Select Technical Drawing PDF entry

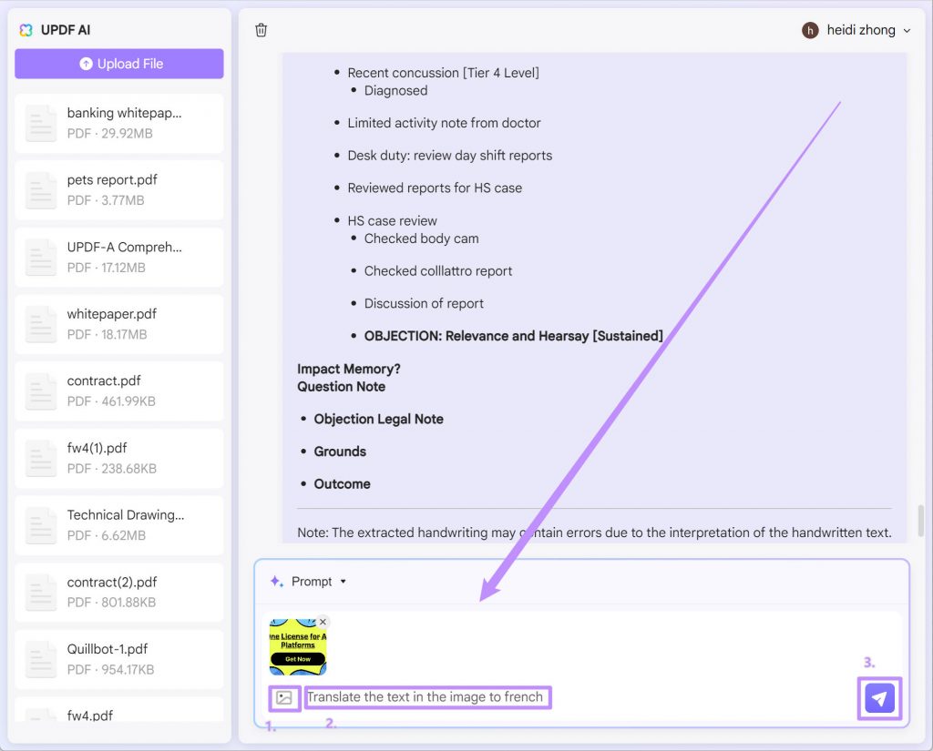118,525
